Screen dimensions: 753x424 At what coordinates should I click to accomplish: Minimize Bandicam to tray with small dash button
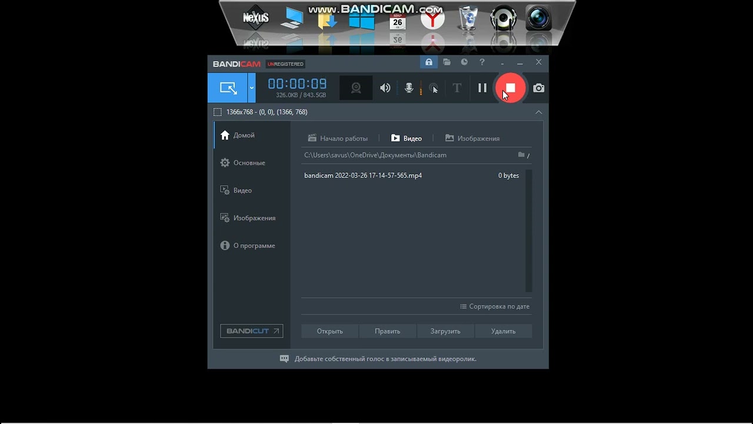[502, 62]
